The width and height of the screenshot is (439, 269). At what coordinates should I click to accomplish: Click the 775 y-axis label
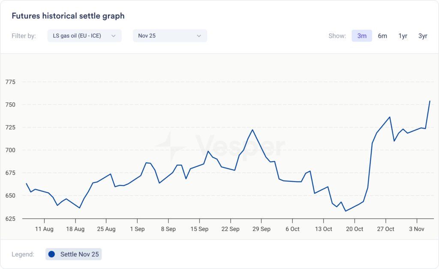pos(10,82)
